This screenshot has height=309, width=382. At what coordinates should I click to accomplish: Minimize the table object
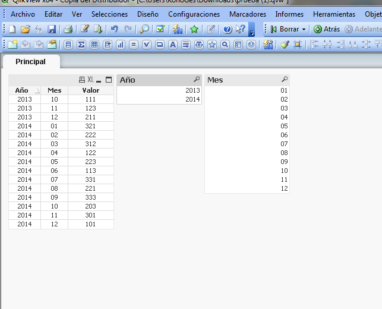coord(99,80)
